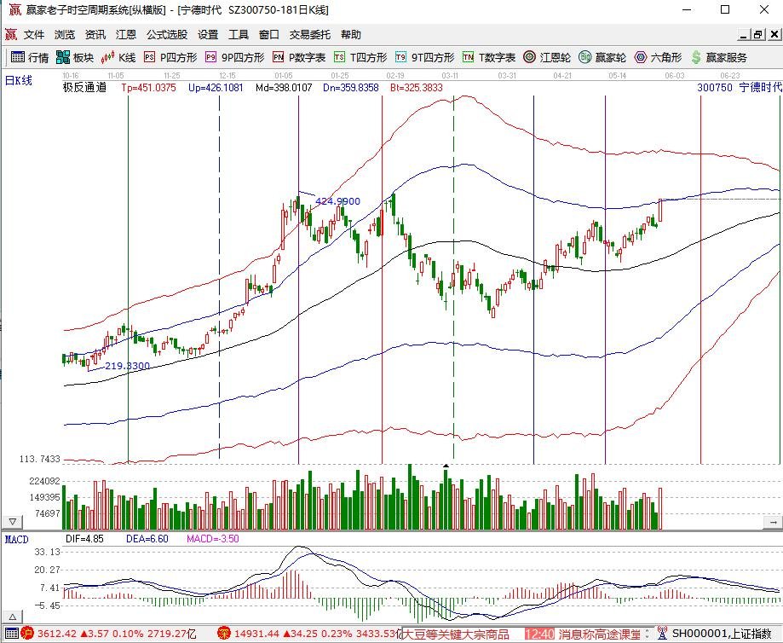This screenshot has height=643, width=783.
Task: Switch to the K线 candlestick chart
Action: 118,57
